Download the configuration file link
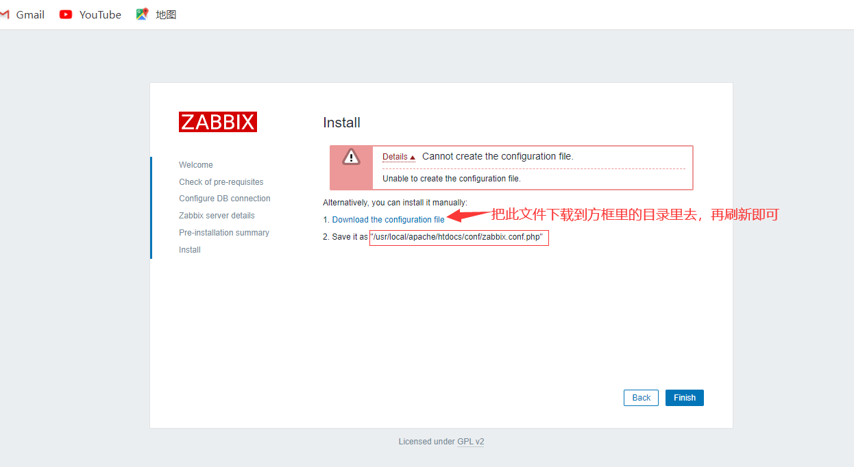 pyautogui.click(x=388, y=220)
